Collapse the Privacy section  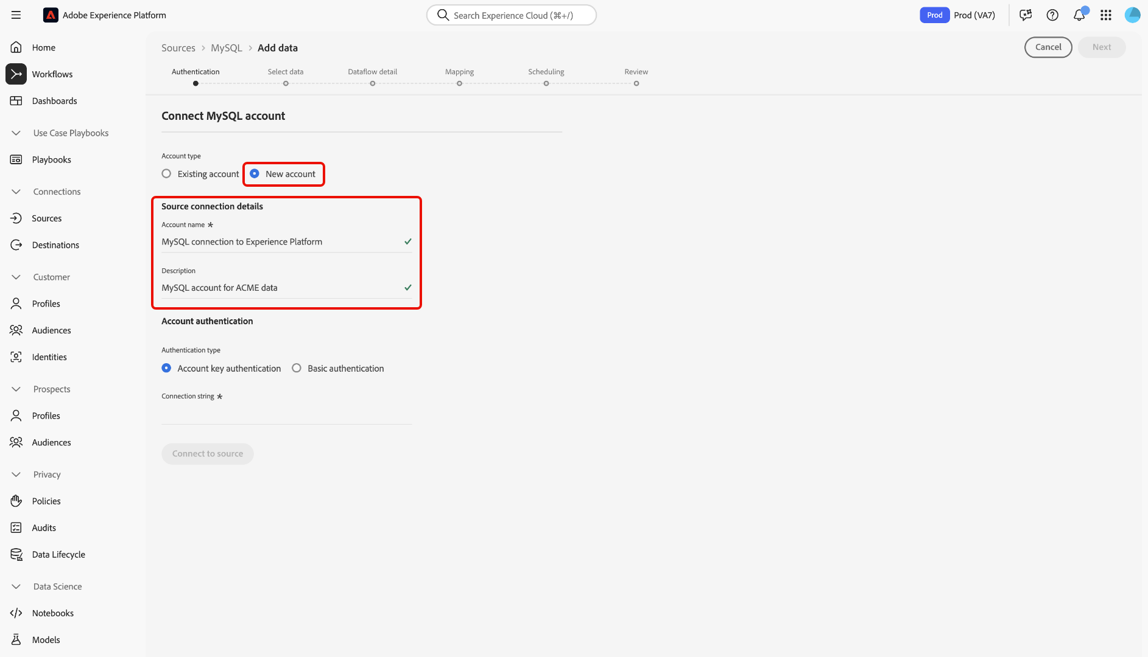pos(16,474)
